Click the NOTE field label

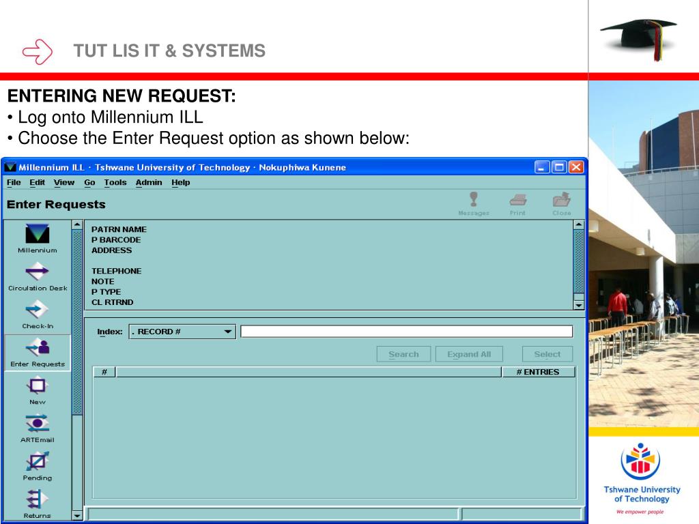pyautogui.click(x=103, y=282)
